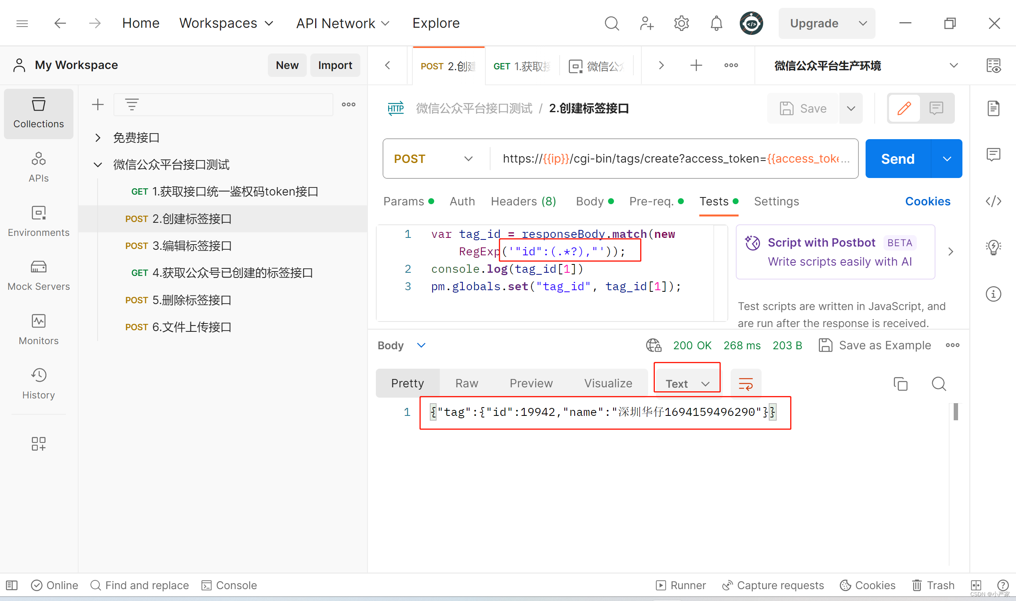The height and width of the screenshot is (601, 1016).
Task: Open the comments icon in right sidebar
Action: click(x=993, y=154)
